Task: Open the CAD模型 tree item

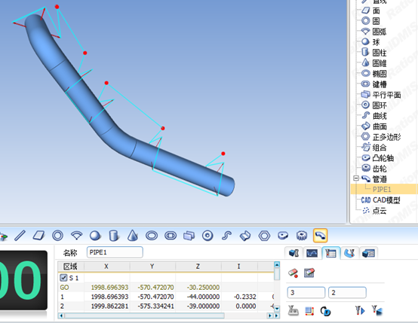Action: (380, 200)
